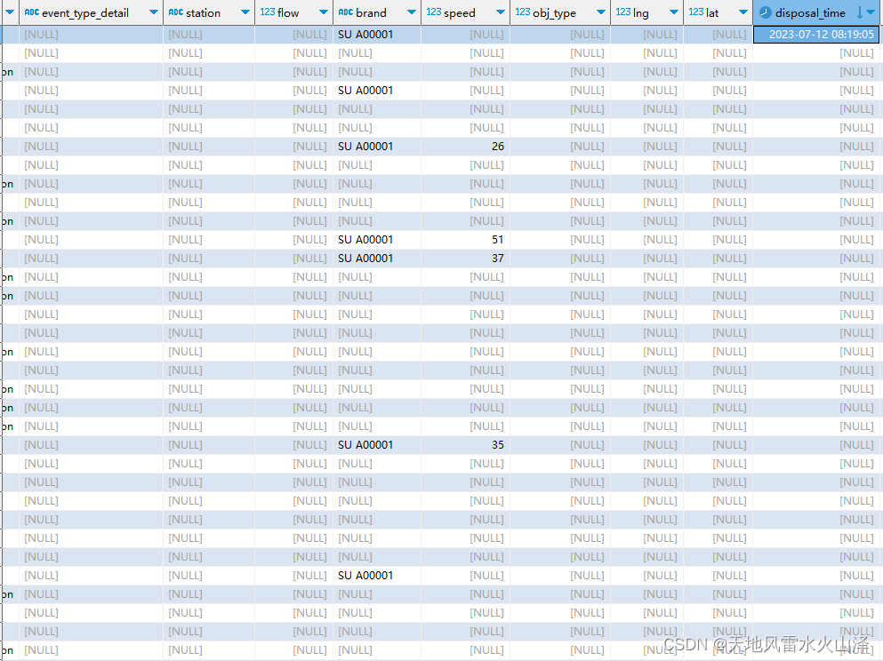This screenshot has width=883, height=661.
Task: Click the ABC type icon on the brand column
Action: (346, 12)
